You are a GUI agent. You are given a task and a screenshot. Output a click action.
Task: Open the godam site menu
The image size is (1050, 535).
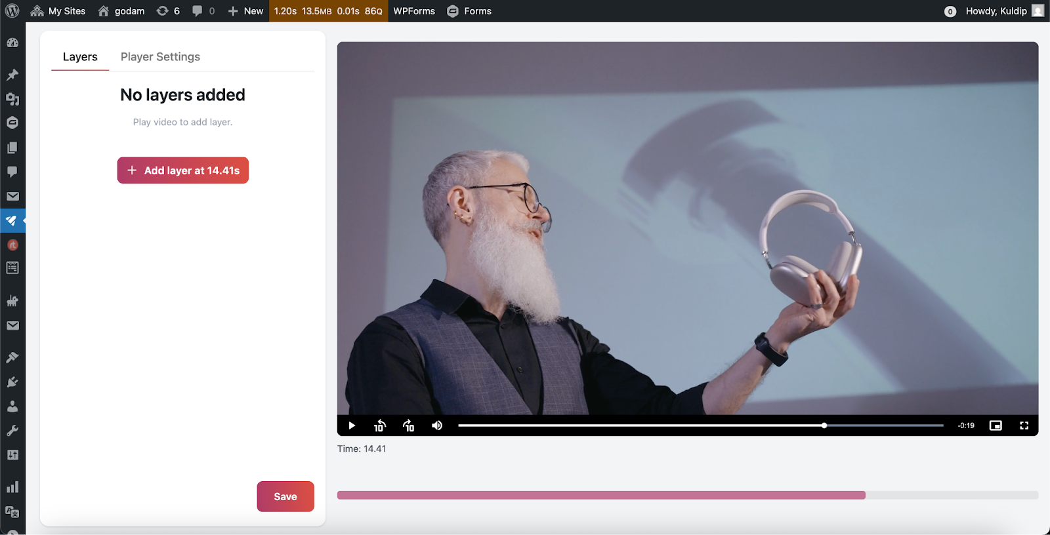tap(121, 11)
